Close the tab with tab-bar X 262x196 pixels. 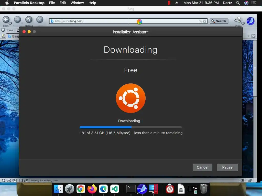point(254,36)
